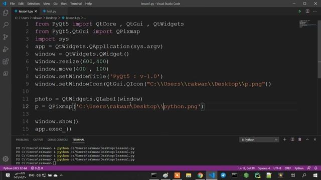Split the editor to the right
Viewport: 321px width, 180px height.
pyautogui.click(x=307, y=11)
